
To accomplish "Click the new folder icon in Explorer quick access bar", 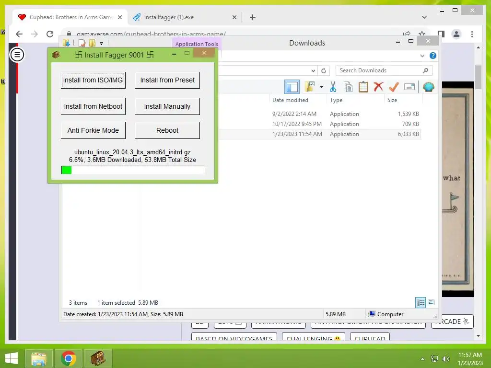I will point(93,43).
